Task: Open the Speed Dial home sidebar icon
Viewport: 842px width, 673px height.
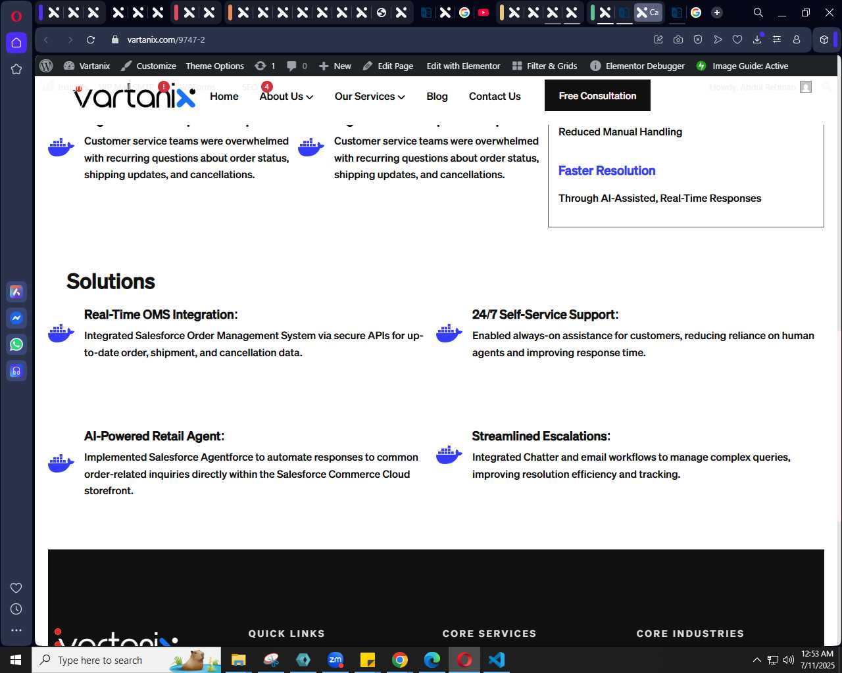Action: 16,43
